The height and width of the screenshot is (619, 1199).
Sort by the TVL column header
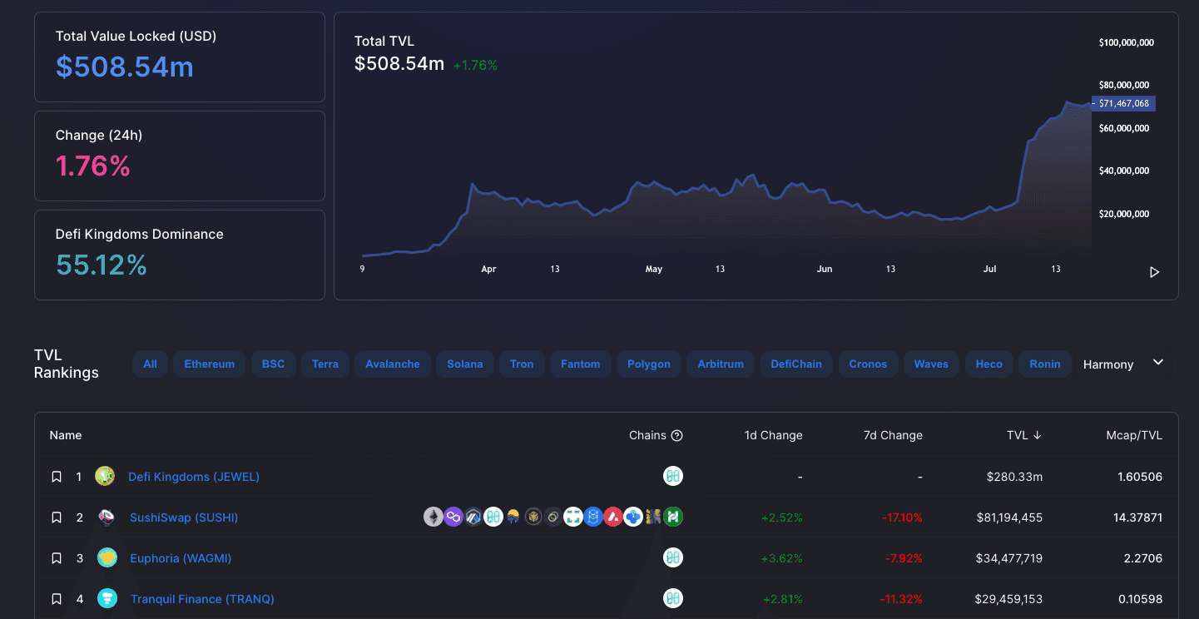coord(1024,435)
